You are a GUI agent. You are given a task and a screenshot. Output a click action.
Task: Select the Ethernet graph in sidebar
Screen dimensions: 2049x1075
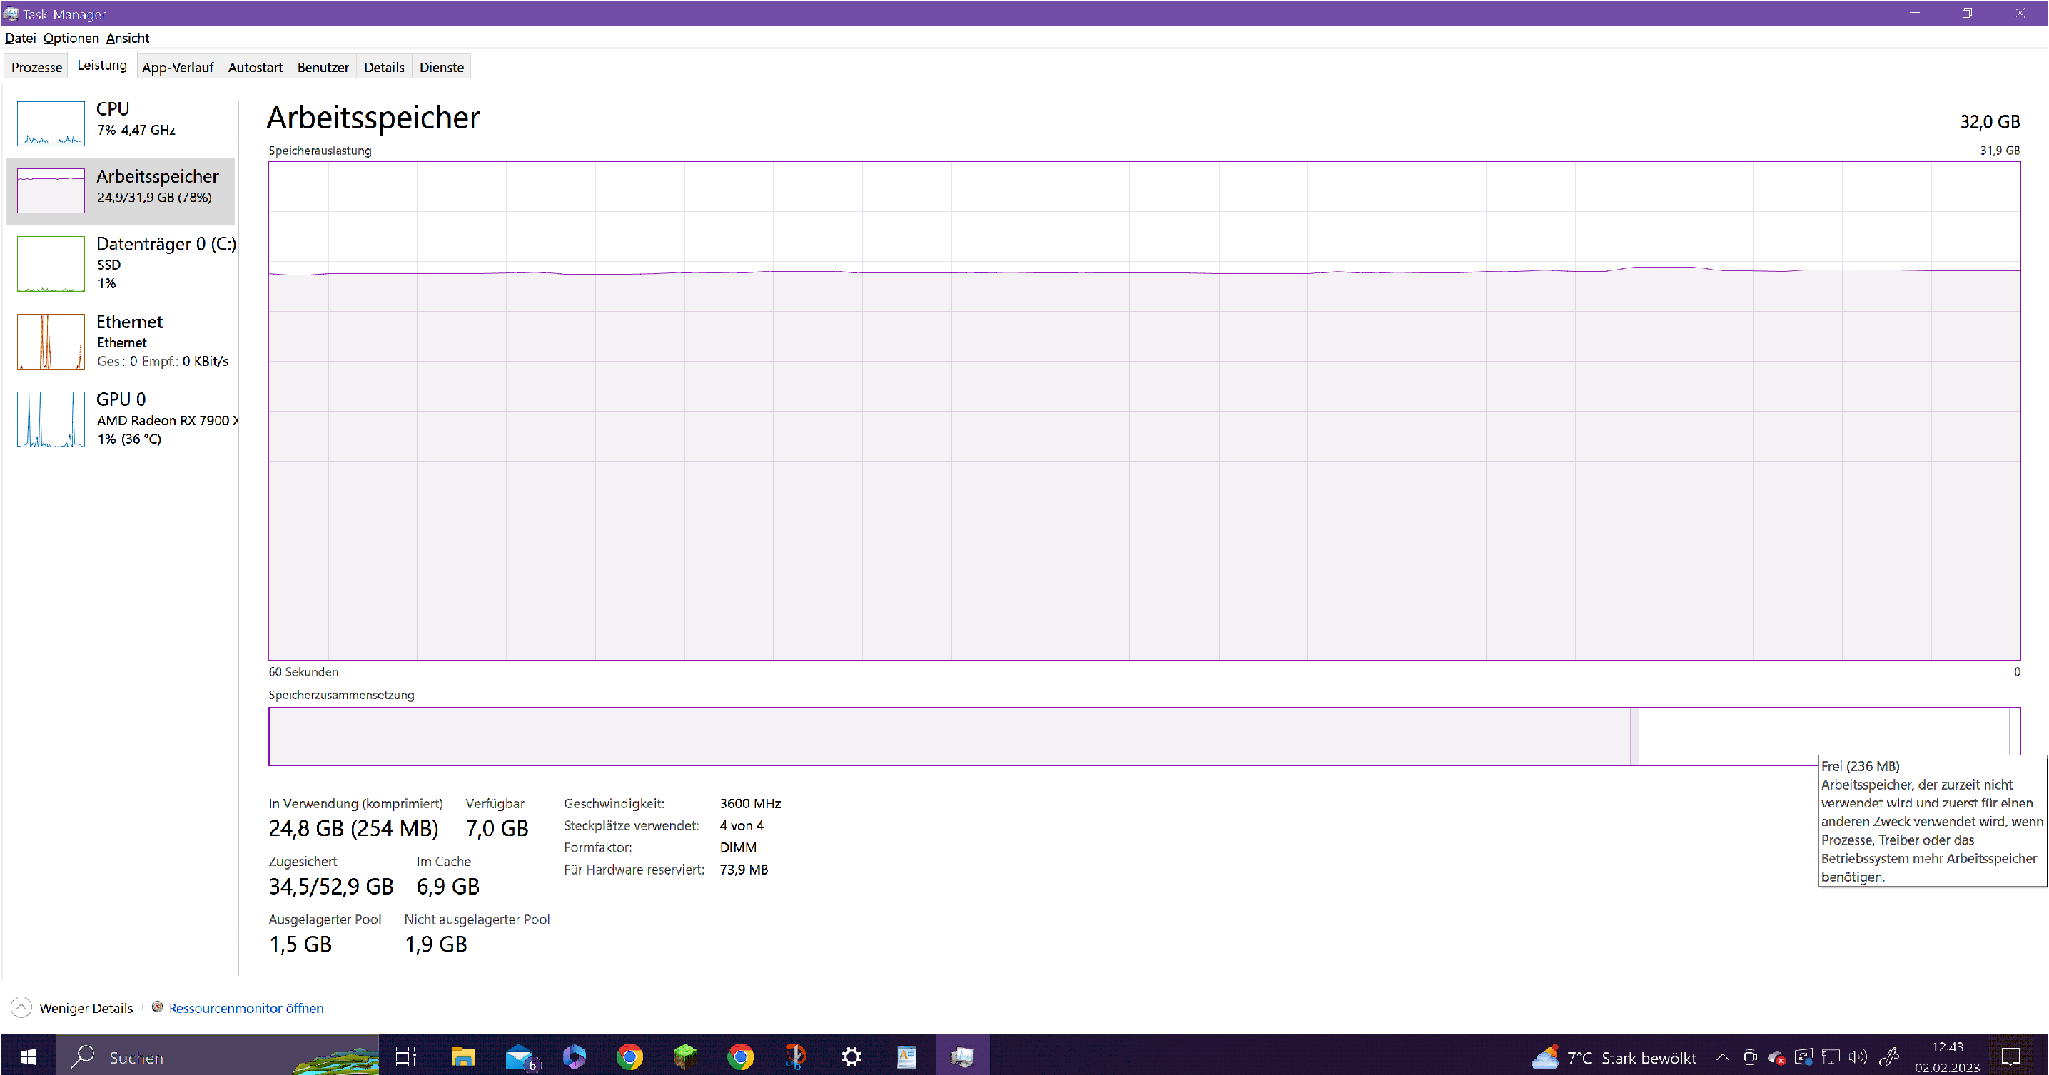(50, 341)
